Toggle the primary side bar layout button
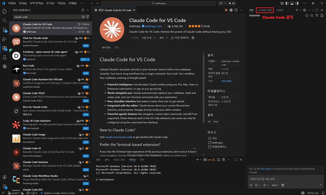Image resolution: width=326 pixels, height=195 pixels. (x=287, y=3)
